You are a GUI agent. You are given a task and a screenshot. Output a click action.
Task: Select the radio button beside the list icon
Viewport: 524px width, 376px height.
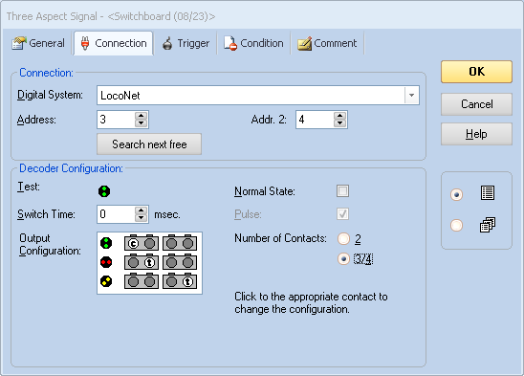[456, 194]
